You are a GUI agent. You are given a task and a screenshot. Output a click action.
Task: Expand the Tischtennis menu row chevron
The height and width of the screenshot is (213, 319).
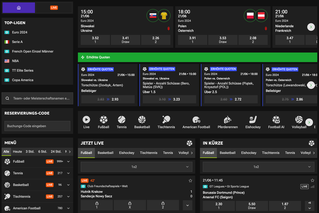click(68, 196)
